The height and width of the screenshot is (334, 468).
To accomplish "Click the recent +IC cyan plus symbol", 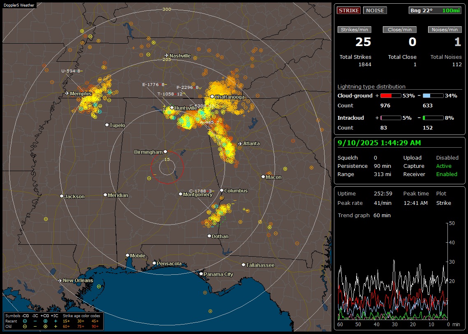I will click(x=56, y=321).
